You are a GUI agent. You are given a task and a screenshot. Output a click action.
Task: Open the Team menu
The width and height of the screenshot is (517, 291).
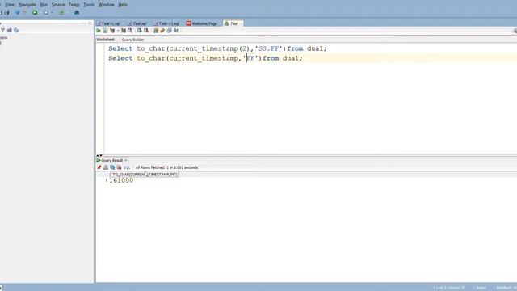pyautogui.click(x=74, y=5)
